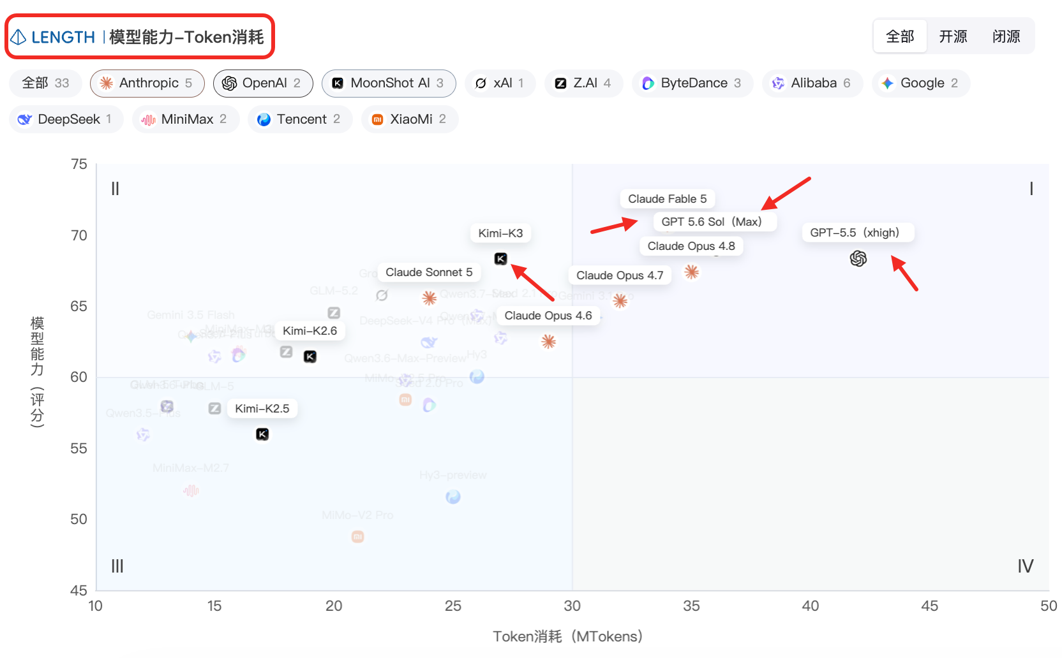Click the GPT 5.6 Sol (Max) label

point(712,222)
